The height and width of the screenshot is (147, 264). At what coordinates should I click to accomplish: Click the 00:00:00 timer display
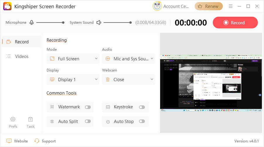click(191, 23)
